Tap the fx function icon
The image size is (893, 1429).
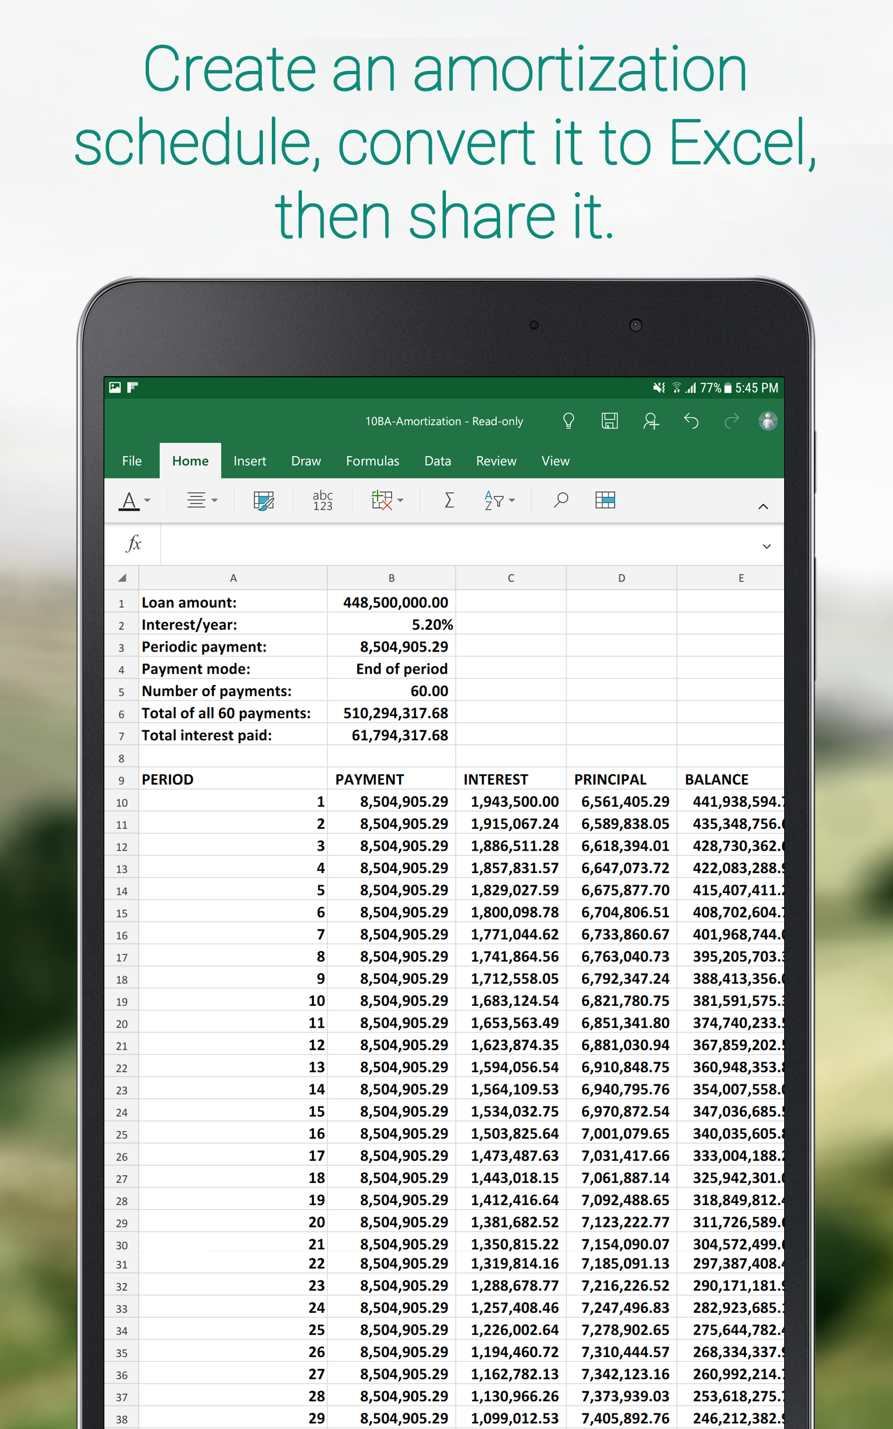133,543
